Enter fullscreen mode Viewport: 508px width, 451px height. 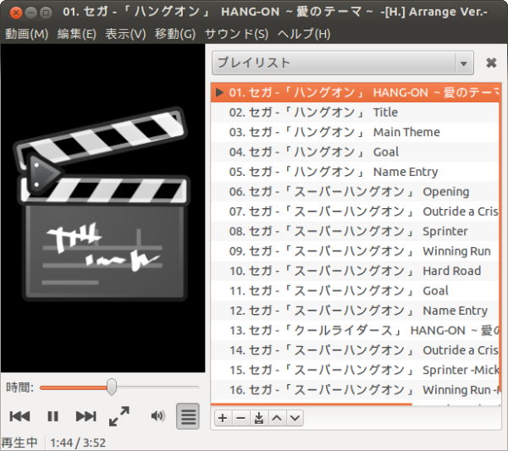tap(119, 415)
